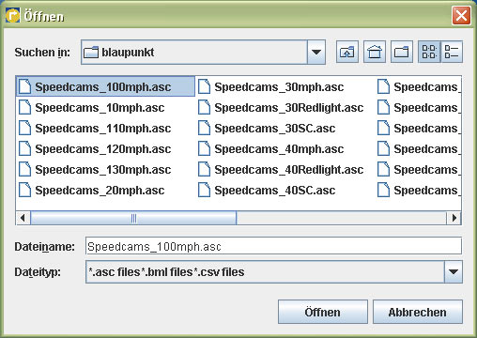Click the file icon of Speedcams_30Redlight.asc
This screenshot has width=477, height=338.
point(204,107)
